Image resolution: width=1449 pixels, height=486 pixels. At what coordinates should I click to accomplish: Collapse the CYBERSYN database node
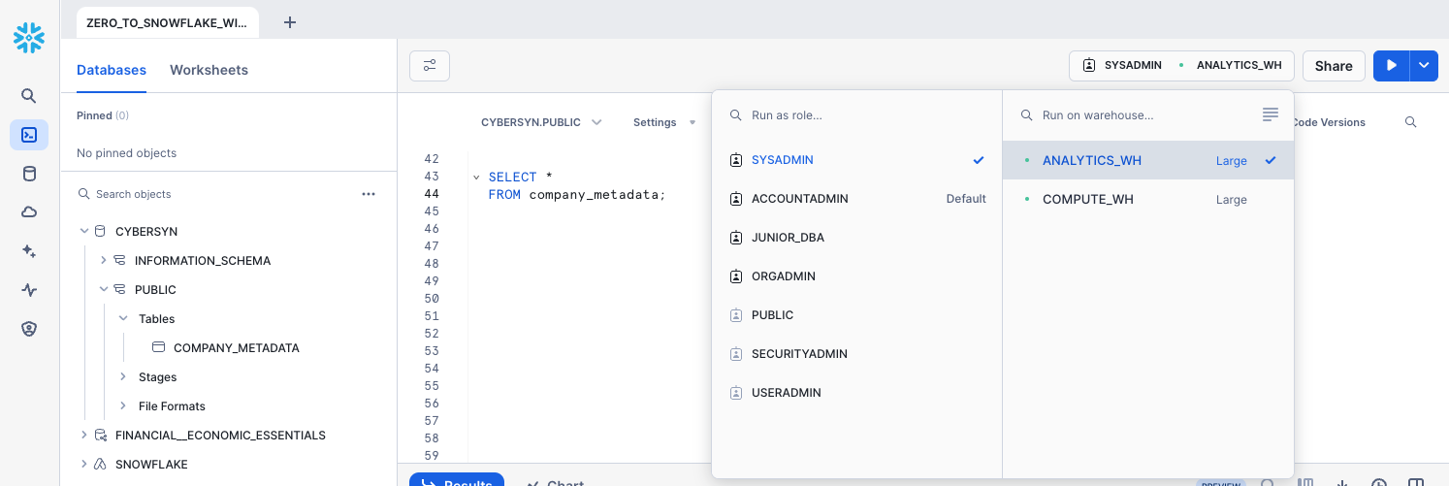(x=84, y=232)
